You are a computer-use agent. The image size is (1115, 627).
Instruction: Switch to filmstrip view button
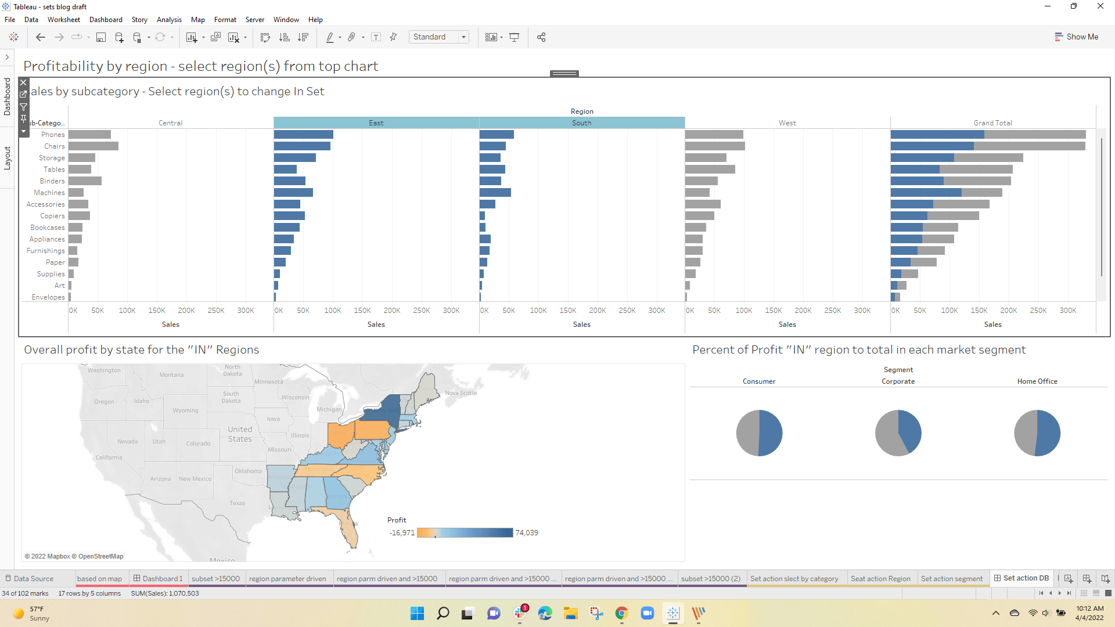1096,593
